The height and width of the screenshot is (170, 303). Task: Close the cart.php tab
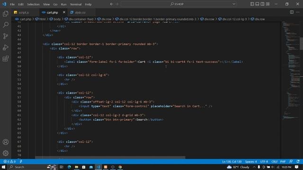click(64, 12)
